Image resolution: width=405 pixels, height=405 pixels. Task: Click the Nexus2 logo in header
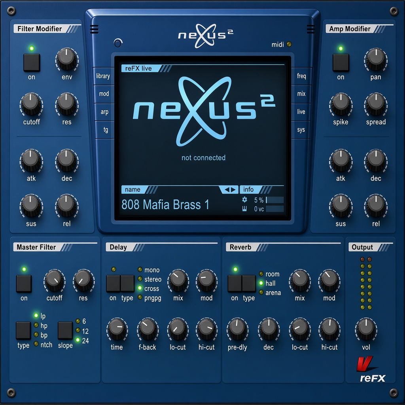point(205,36)
